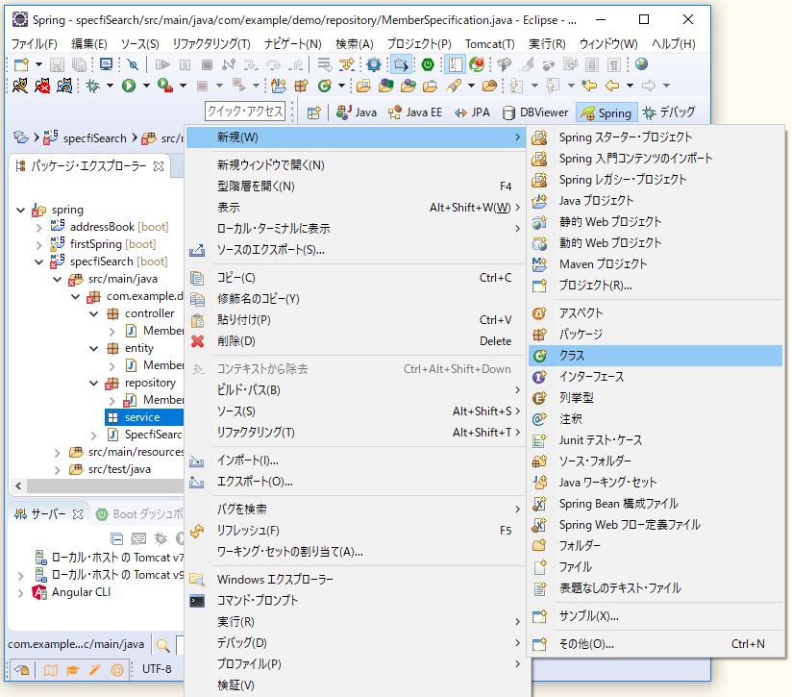This screenshot has width=792, height=697.
Task: Click the ソース・フォルダー icon
Action: pyautogui.click(x=539, y=461)
